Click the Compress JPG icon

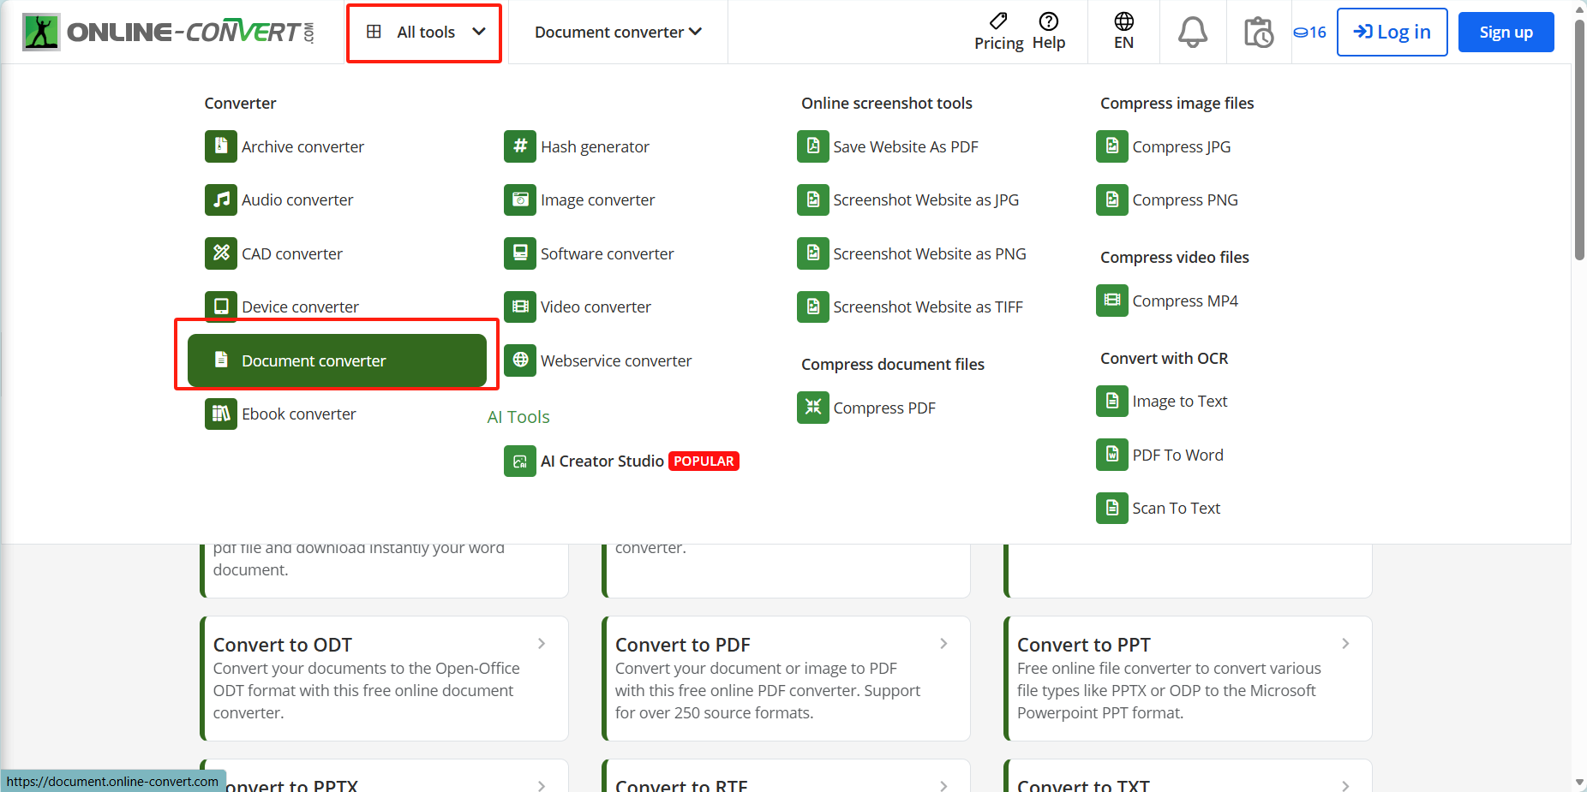click(x=1112, y=146)
